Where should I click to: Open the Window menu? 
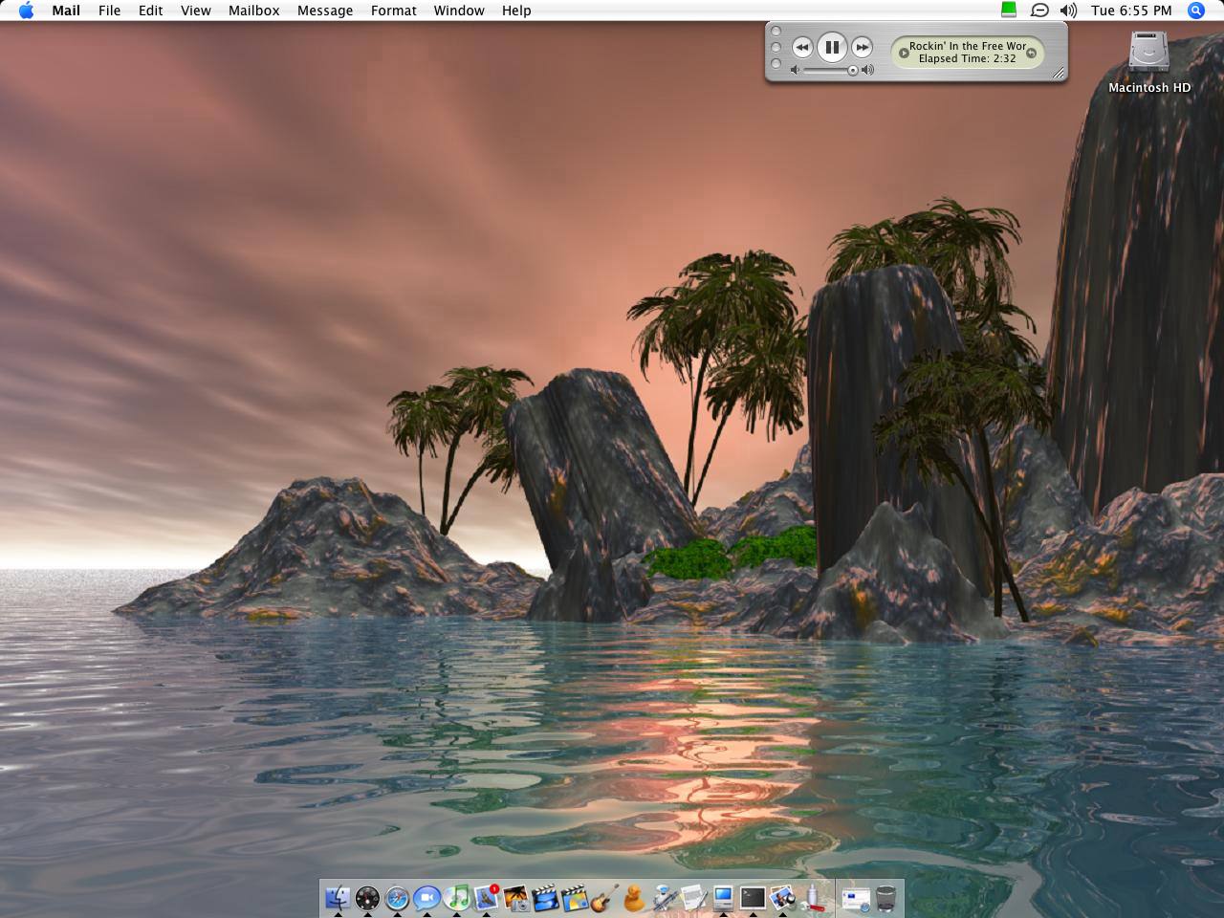[459, 11]
